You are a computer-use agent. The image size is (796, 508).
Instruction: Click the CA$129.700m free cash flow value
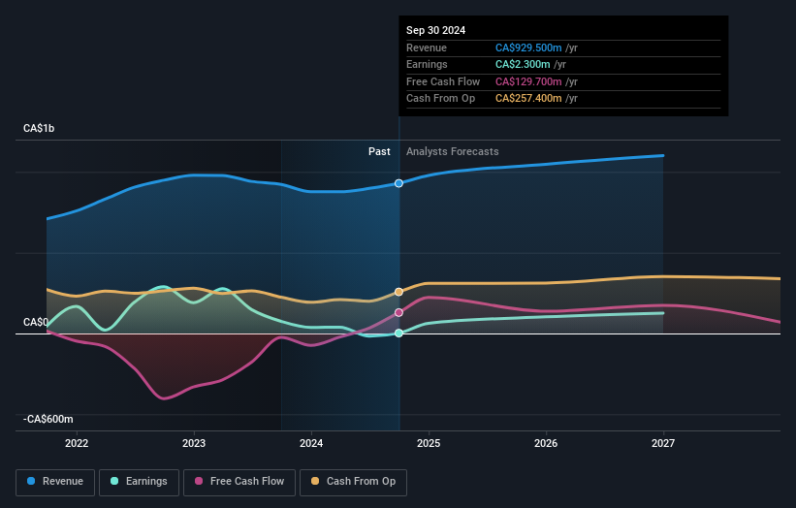tap(528, 81)
